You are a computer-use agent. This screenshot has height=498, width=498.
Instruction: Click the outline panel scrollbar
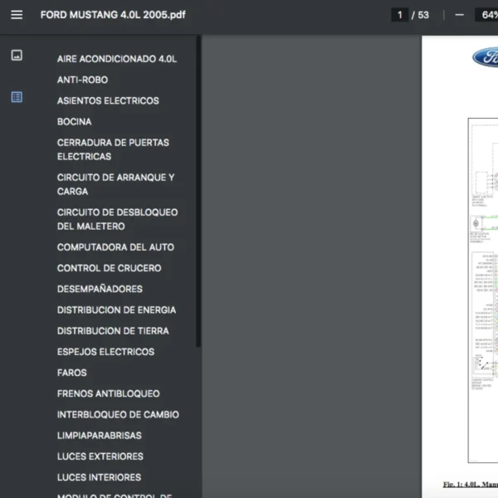coord(198,191)
